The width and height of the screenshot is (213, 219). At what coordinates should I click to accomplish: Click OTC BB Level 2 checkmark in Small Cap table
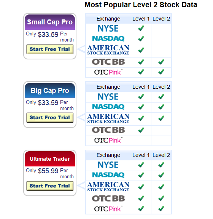(x=161, y=62)
